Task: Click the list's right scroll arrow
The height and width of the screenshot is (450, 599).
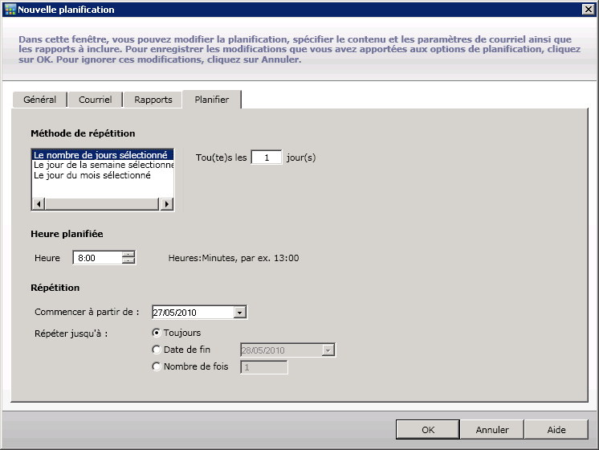Action: pos(166,204)
